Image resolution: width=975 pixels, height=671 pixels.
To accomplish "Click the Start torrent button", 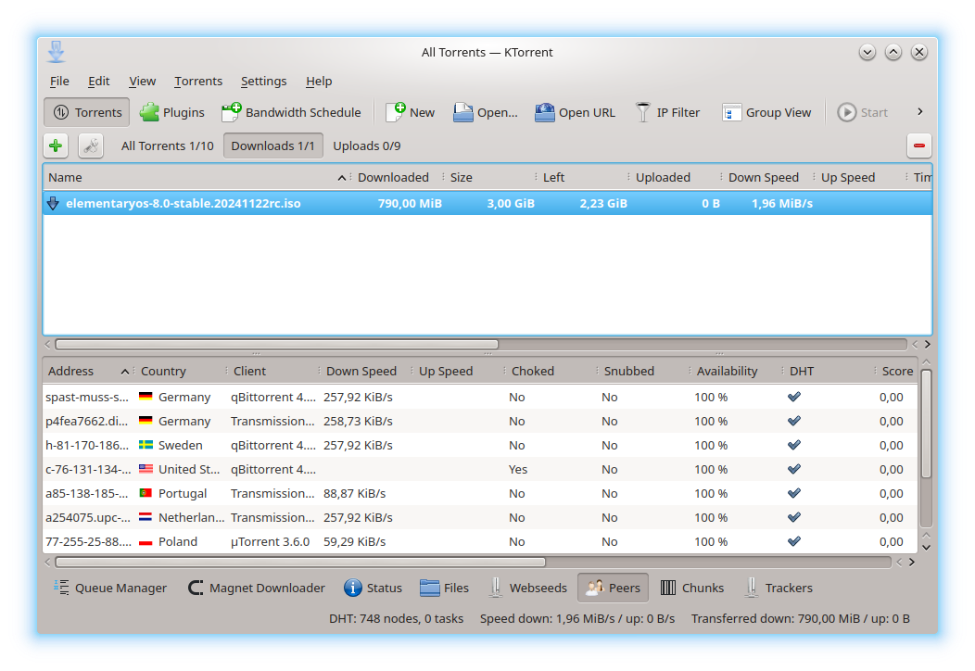I will coord(863,112).
